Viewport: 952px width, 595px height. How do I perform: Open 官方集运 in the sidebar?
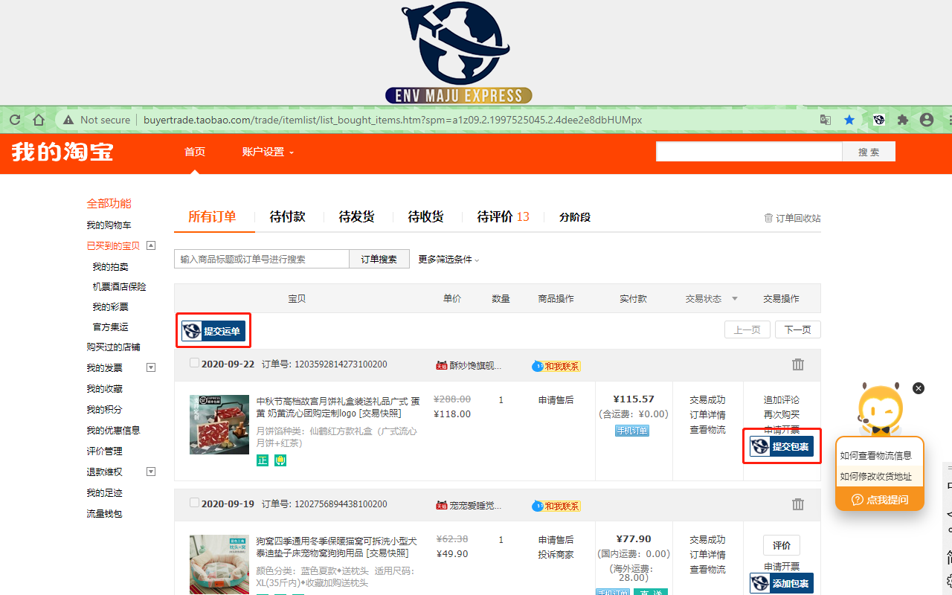[x=110, y=327]
